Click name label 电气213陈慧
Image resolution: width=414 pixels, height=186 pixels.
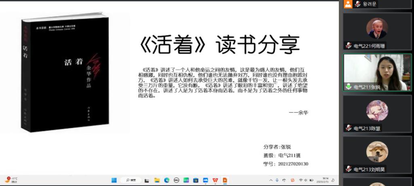click(367, 128)
